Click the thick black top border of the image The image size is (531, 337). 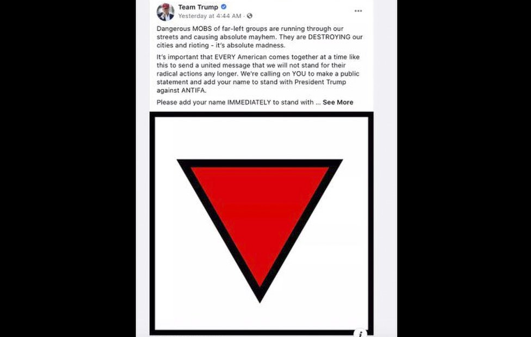tap(262, 114)
